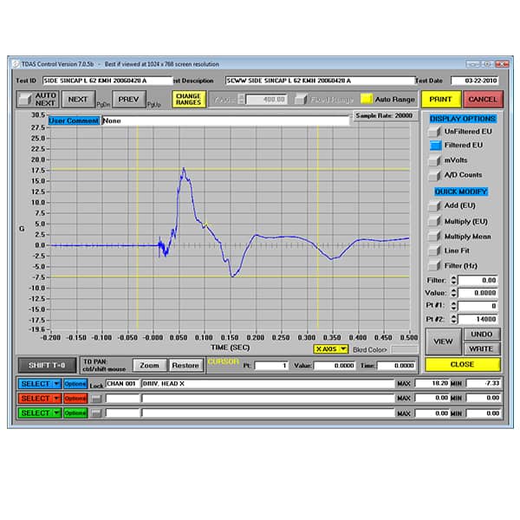Viewport: 520px width, 520px height.
Task: Click the UNDO button
Action: [482, 335]
